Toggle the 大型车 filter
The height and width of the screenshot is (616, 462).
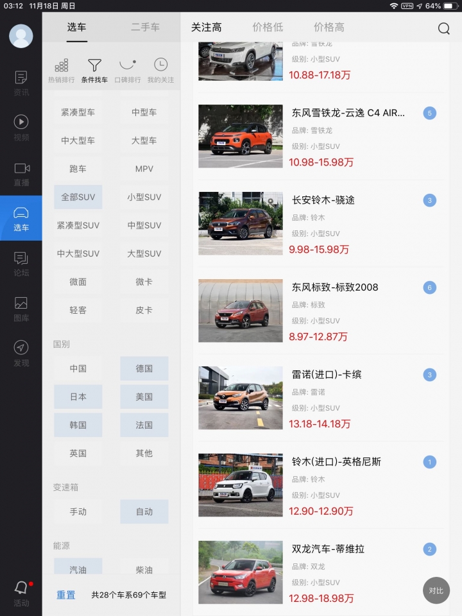click(x=144, y=141)
